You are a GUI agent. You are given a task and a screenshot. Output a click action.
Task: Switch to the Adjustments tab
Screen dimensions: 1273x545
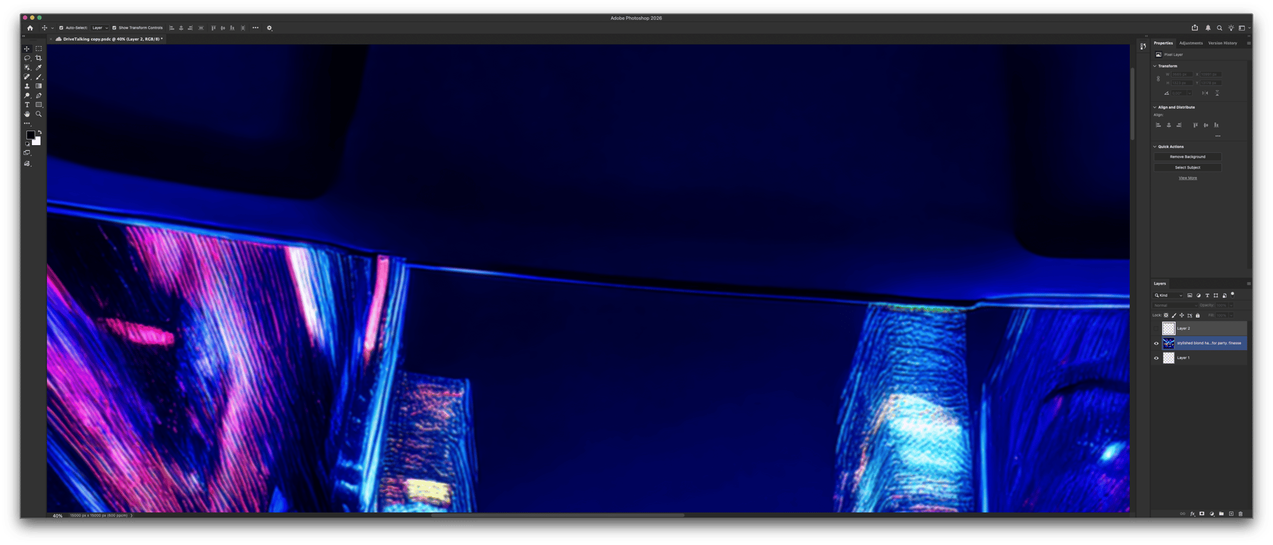point(1190,43)
